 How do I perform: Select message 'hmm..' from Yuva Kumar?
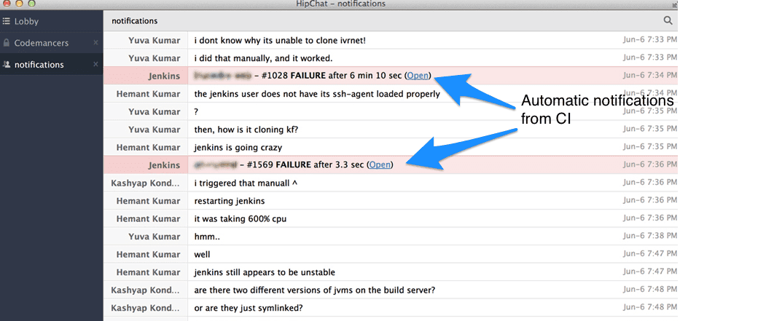207,236
